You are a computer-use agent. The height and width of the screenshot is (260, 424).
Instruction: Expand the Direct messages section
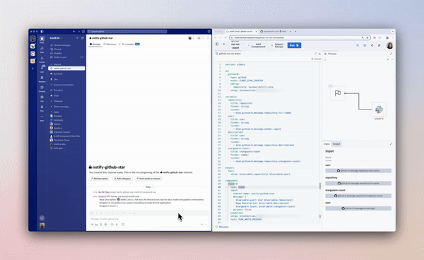point(60,107)
